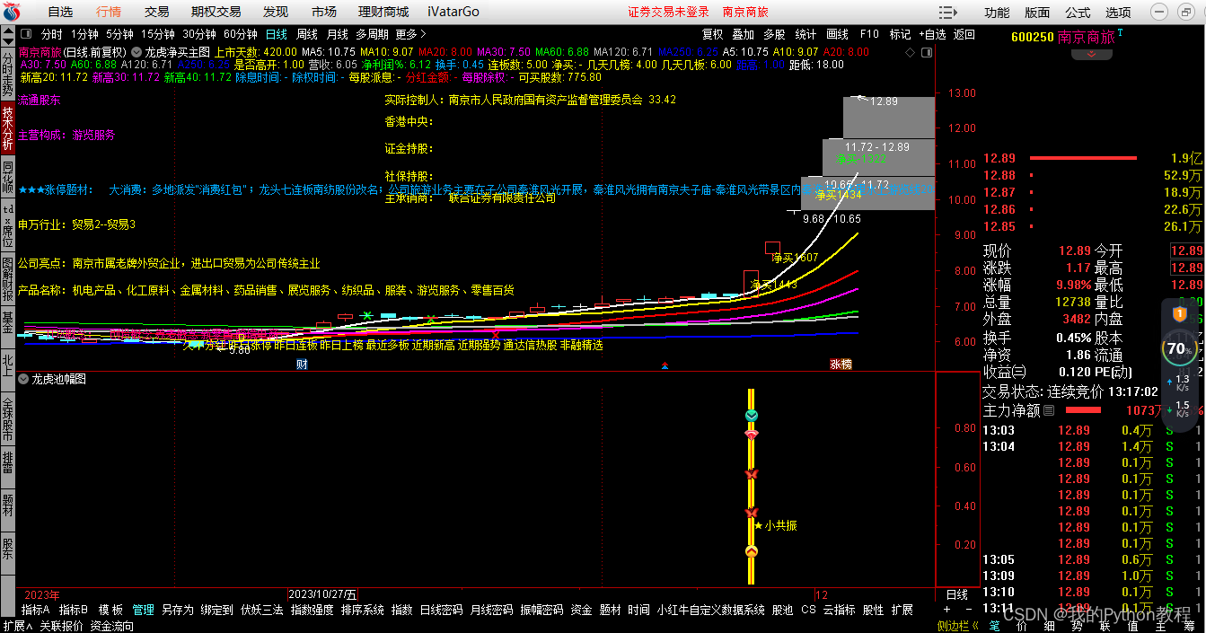
Task: Open the 公式 menu
Action: [x=1078, y=13]
